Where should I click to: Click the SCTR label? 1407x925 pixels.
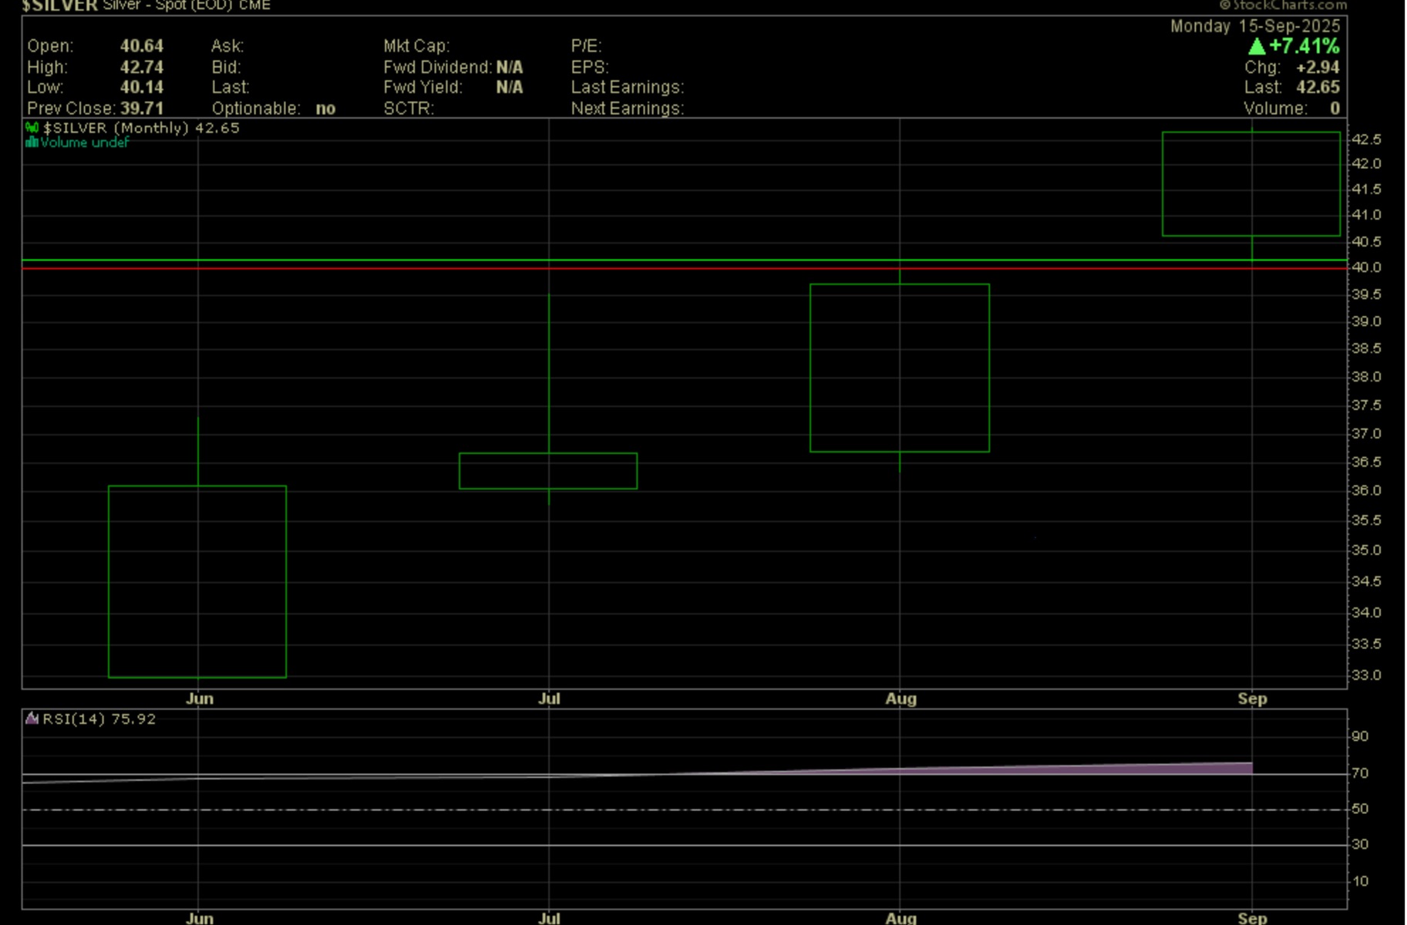click(409, 109)
